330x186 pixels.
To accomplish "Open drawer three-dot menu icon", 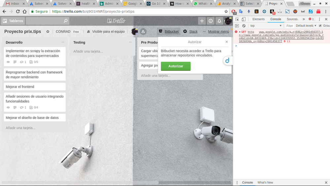I will click(x=237, y=183).
